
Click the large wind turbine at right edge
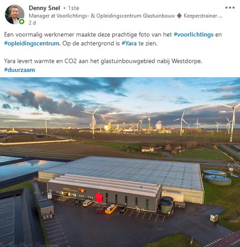pos(232,122)
